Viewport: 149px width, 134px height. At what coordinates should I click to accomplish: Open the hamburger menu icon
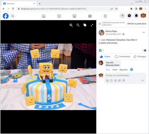pyautogui.click(x=105, y=16)
